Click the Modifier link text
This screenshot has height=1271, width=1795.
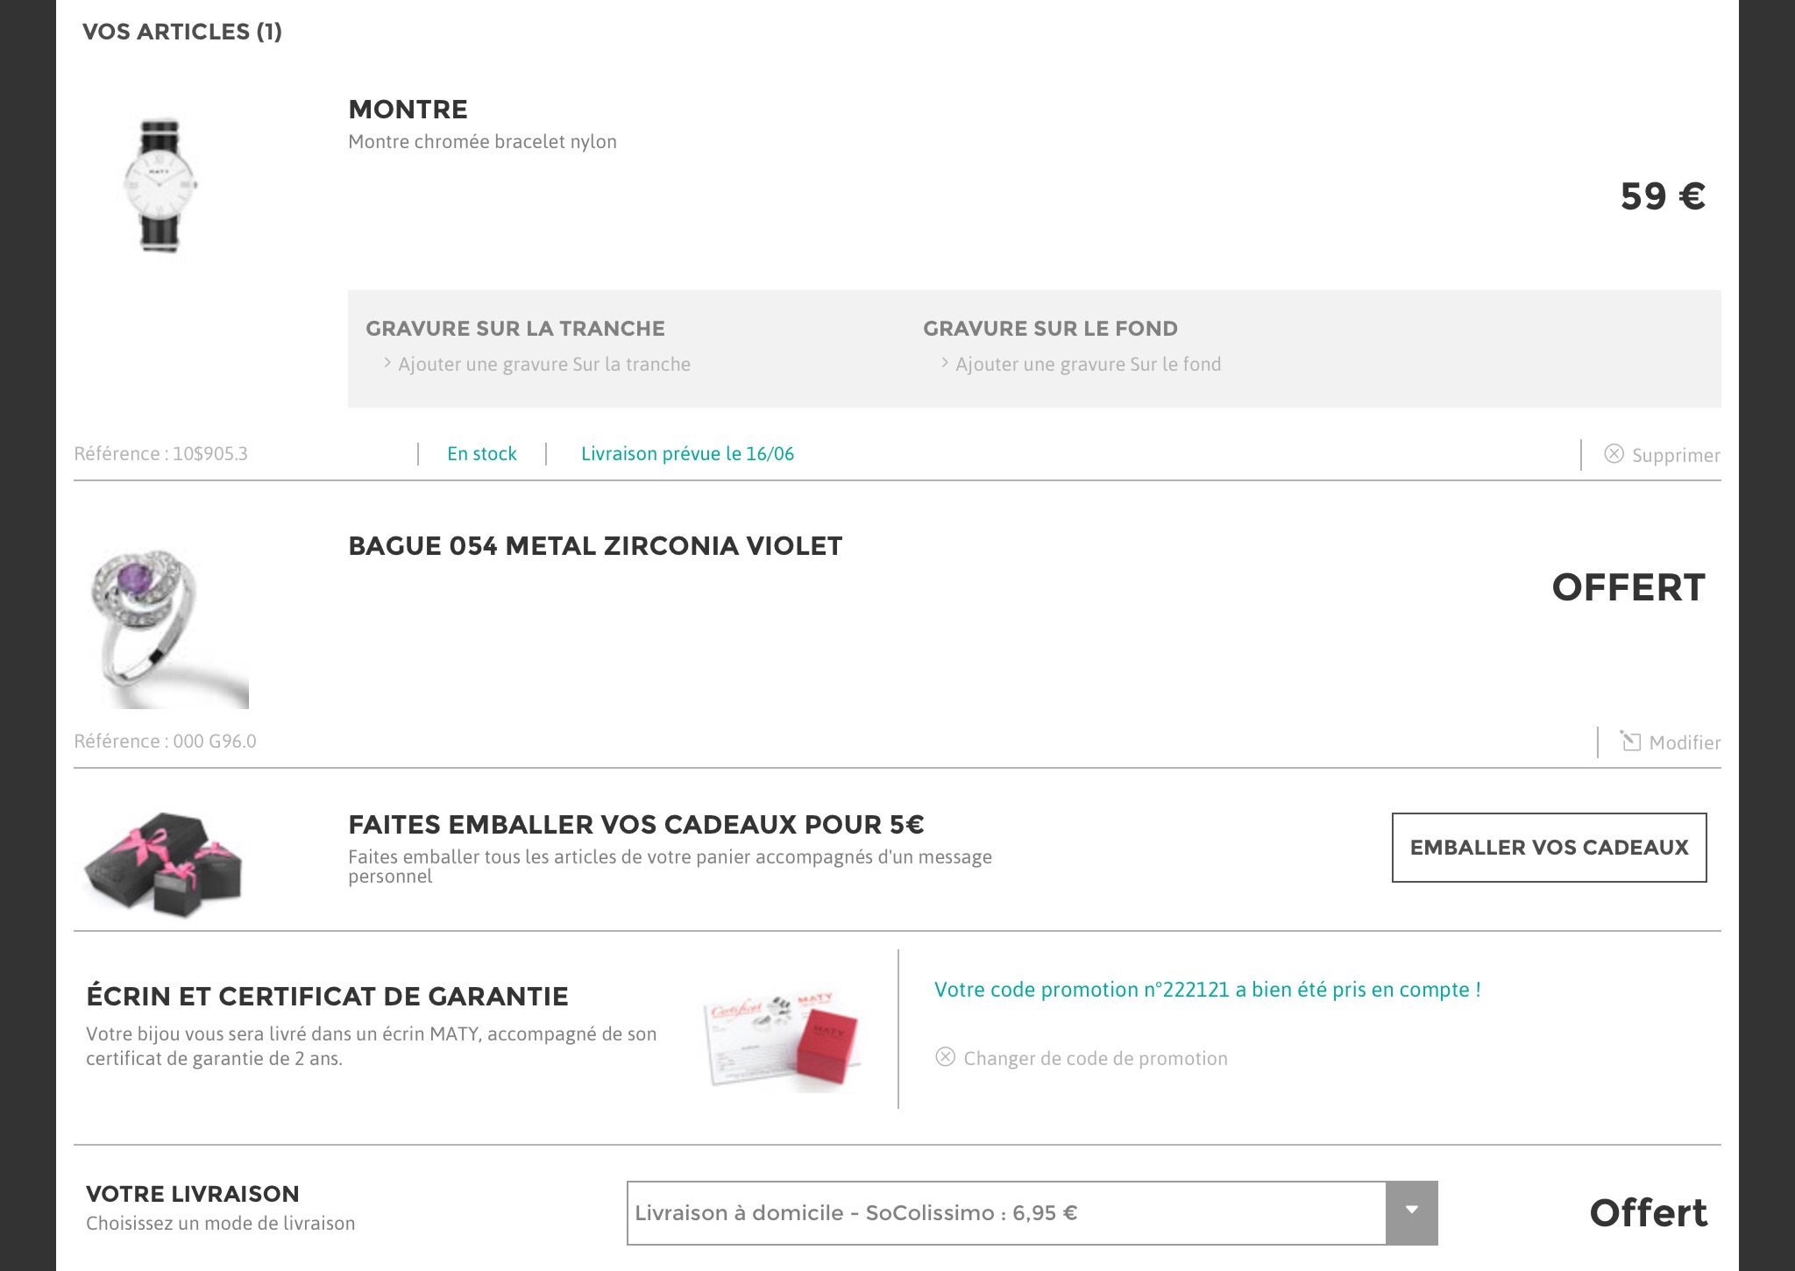pyautogui.click(x=1685, y=742)
